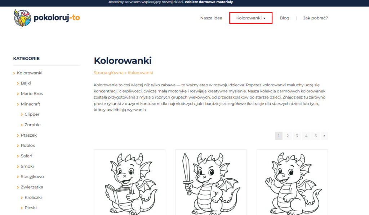
Task: Select the Króliczki subcategory
Action: point(33,198)
